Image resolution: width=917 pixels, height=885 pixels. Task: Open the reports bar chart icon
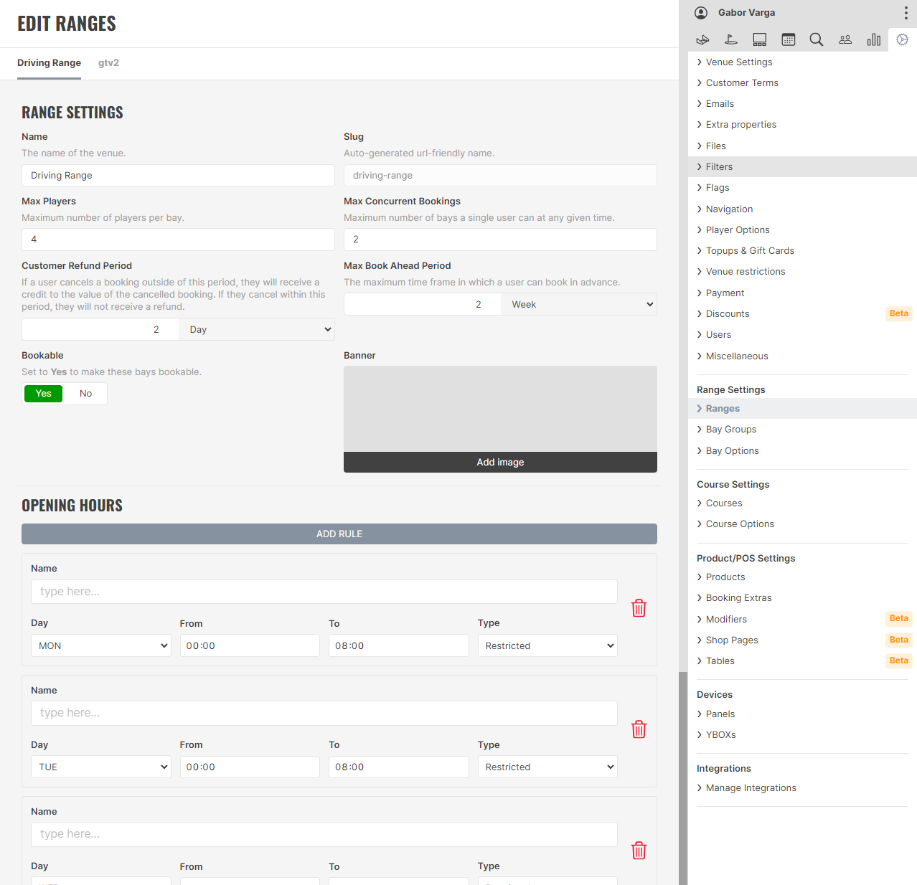pyautogui.click(x=874, y=40)
